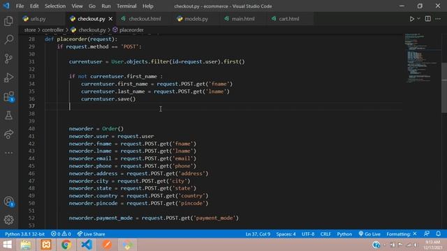This screenshot has width=447, height=251.
Task: Open Visual Studio Code taskbar icon
Action: click(87, 245)
